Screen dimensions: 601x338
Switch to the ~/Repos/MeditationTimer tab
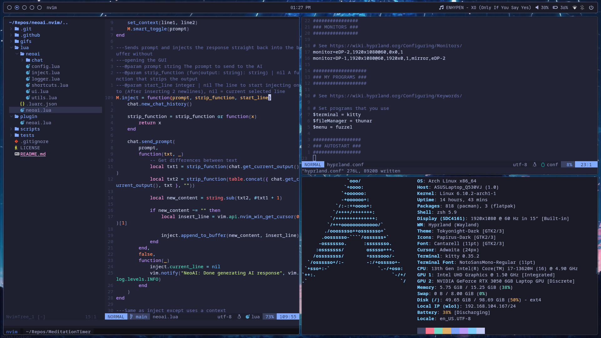point(58,332)
